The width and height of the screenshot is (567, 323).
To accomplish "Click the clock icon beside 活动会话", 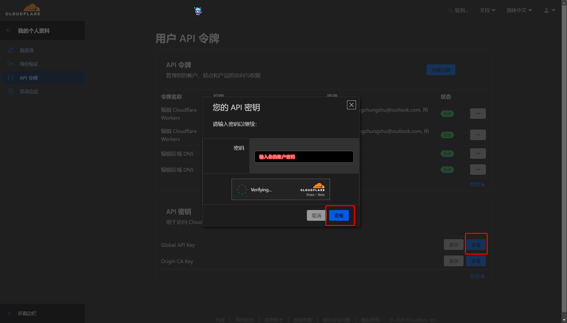I will pyautogui.click(x=10, y=91).
